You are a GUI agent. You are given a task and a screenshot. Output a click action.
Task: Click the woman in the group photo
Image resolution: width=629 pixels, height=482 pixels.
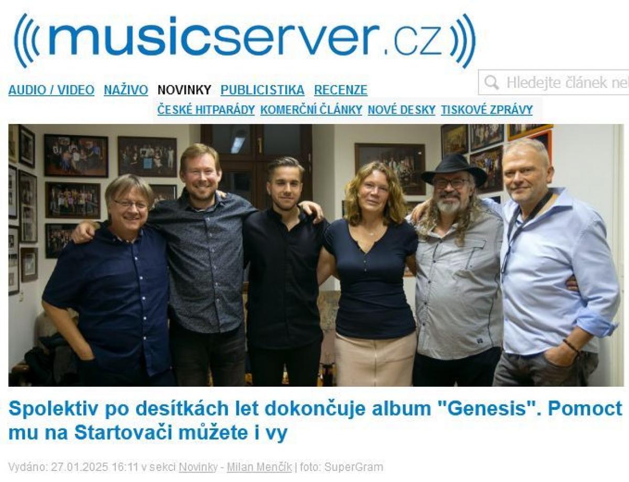coord(371,272)
